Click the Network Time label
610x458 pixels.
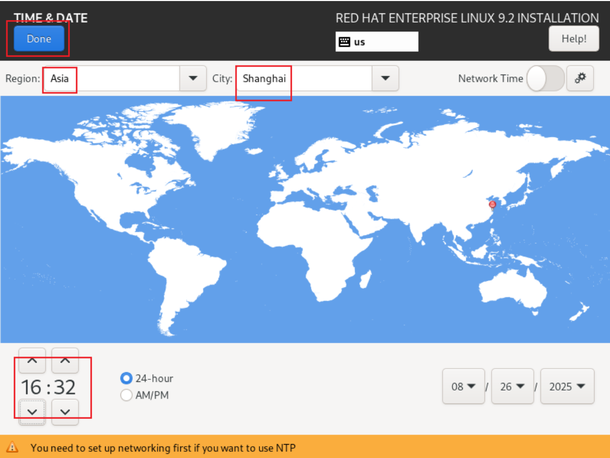click(491, 79)
